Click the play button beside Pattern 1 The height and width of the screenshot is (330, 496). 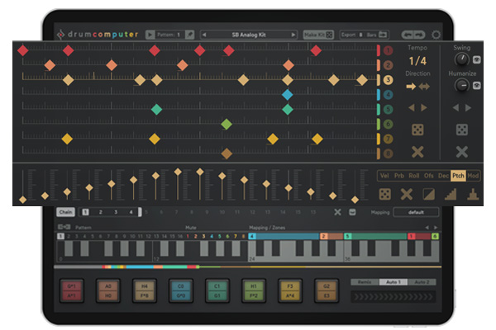click(150, 35)
